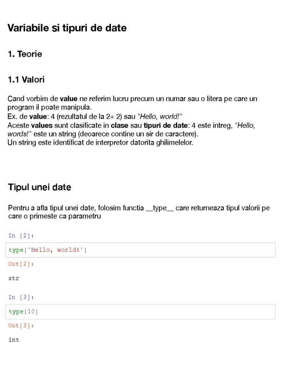The image size is (281, 375).
Task: Click the 'Variabile si tipuri de date' title
Action: pos(67,28)
